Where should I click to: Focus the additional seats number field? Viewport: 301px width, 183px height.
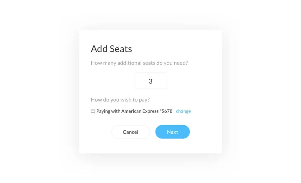tap(150, 81)
